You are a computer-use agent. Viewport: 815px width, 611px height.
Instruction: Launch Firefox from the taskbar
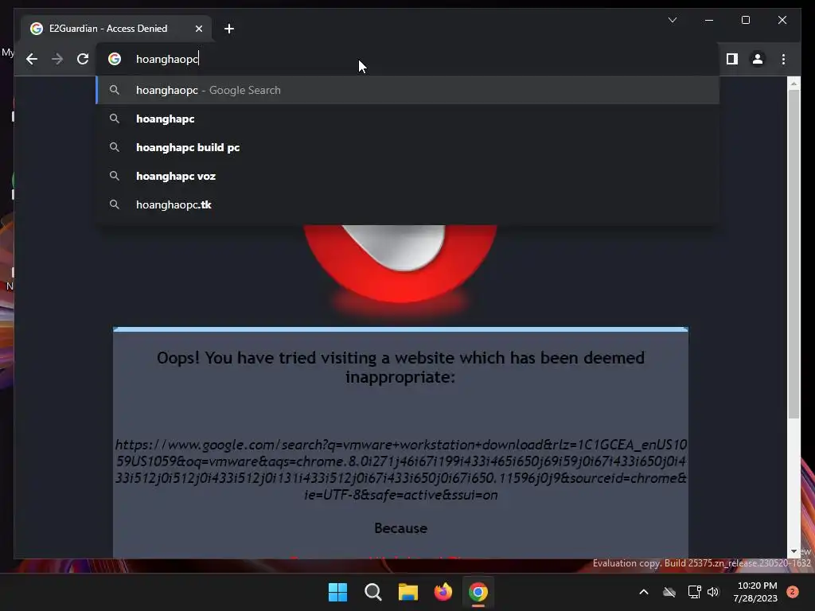443,592
